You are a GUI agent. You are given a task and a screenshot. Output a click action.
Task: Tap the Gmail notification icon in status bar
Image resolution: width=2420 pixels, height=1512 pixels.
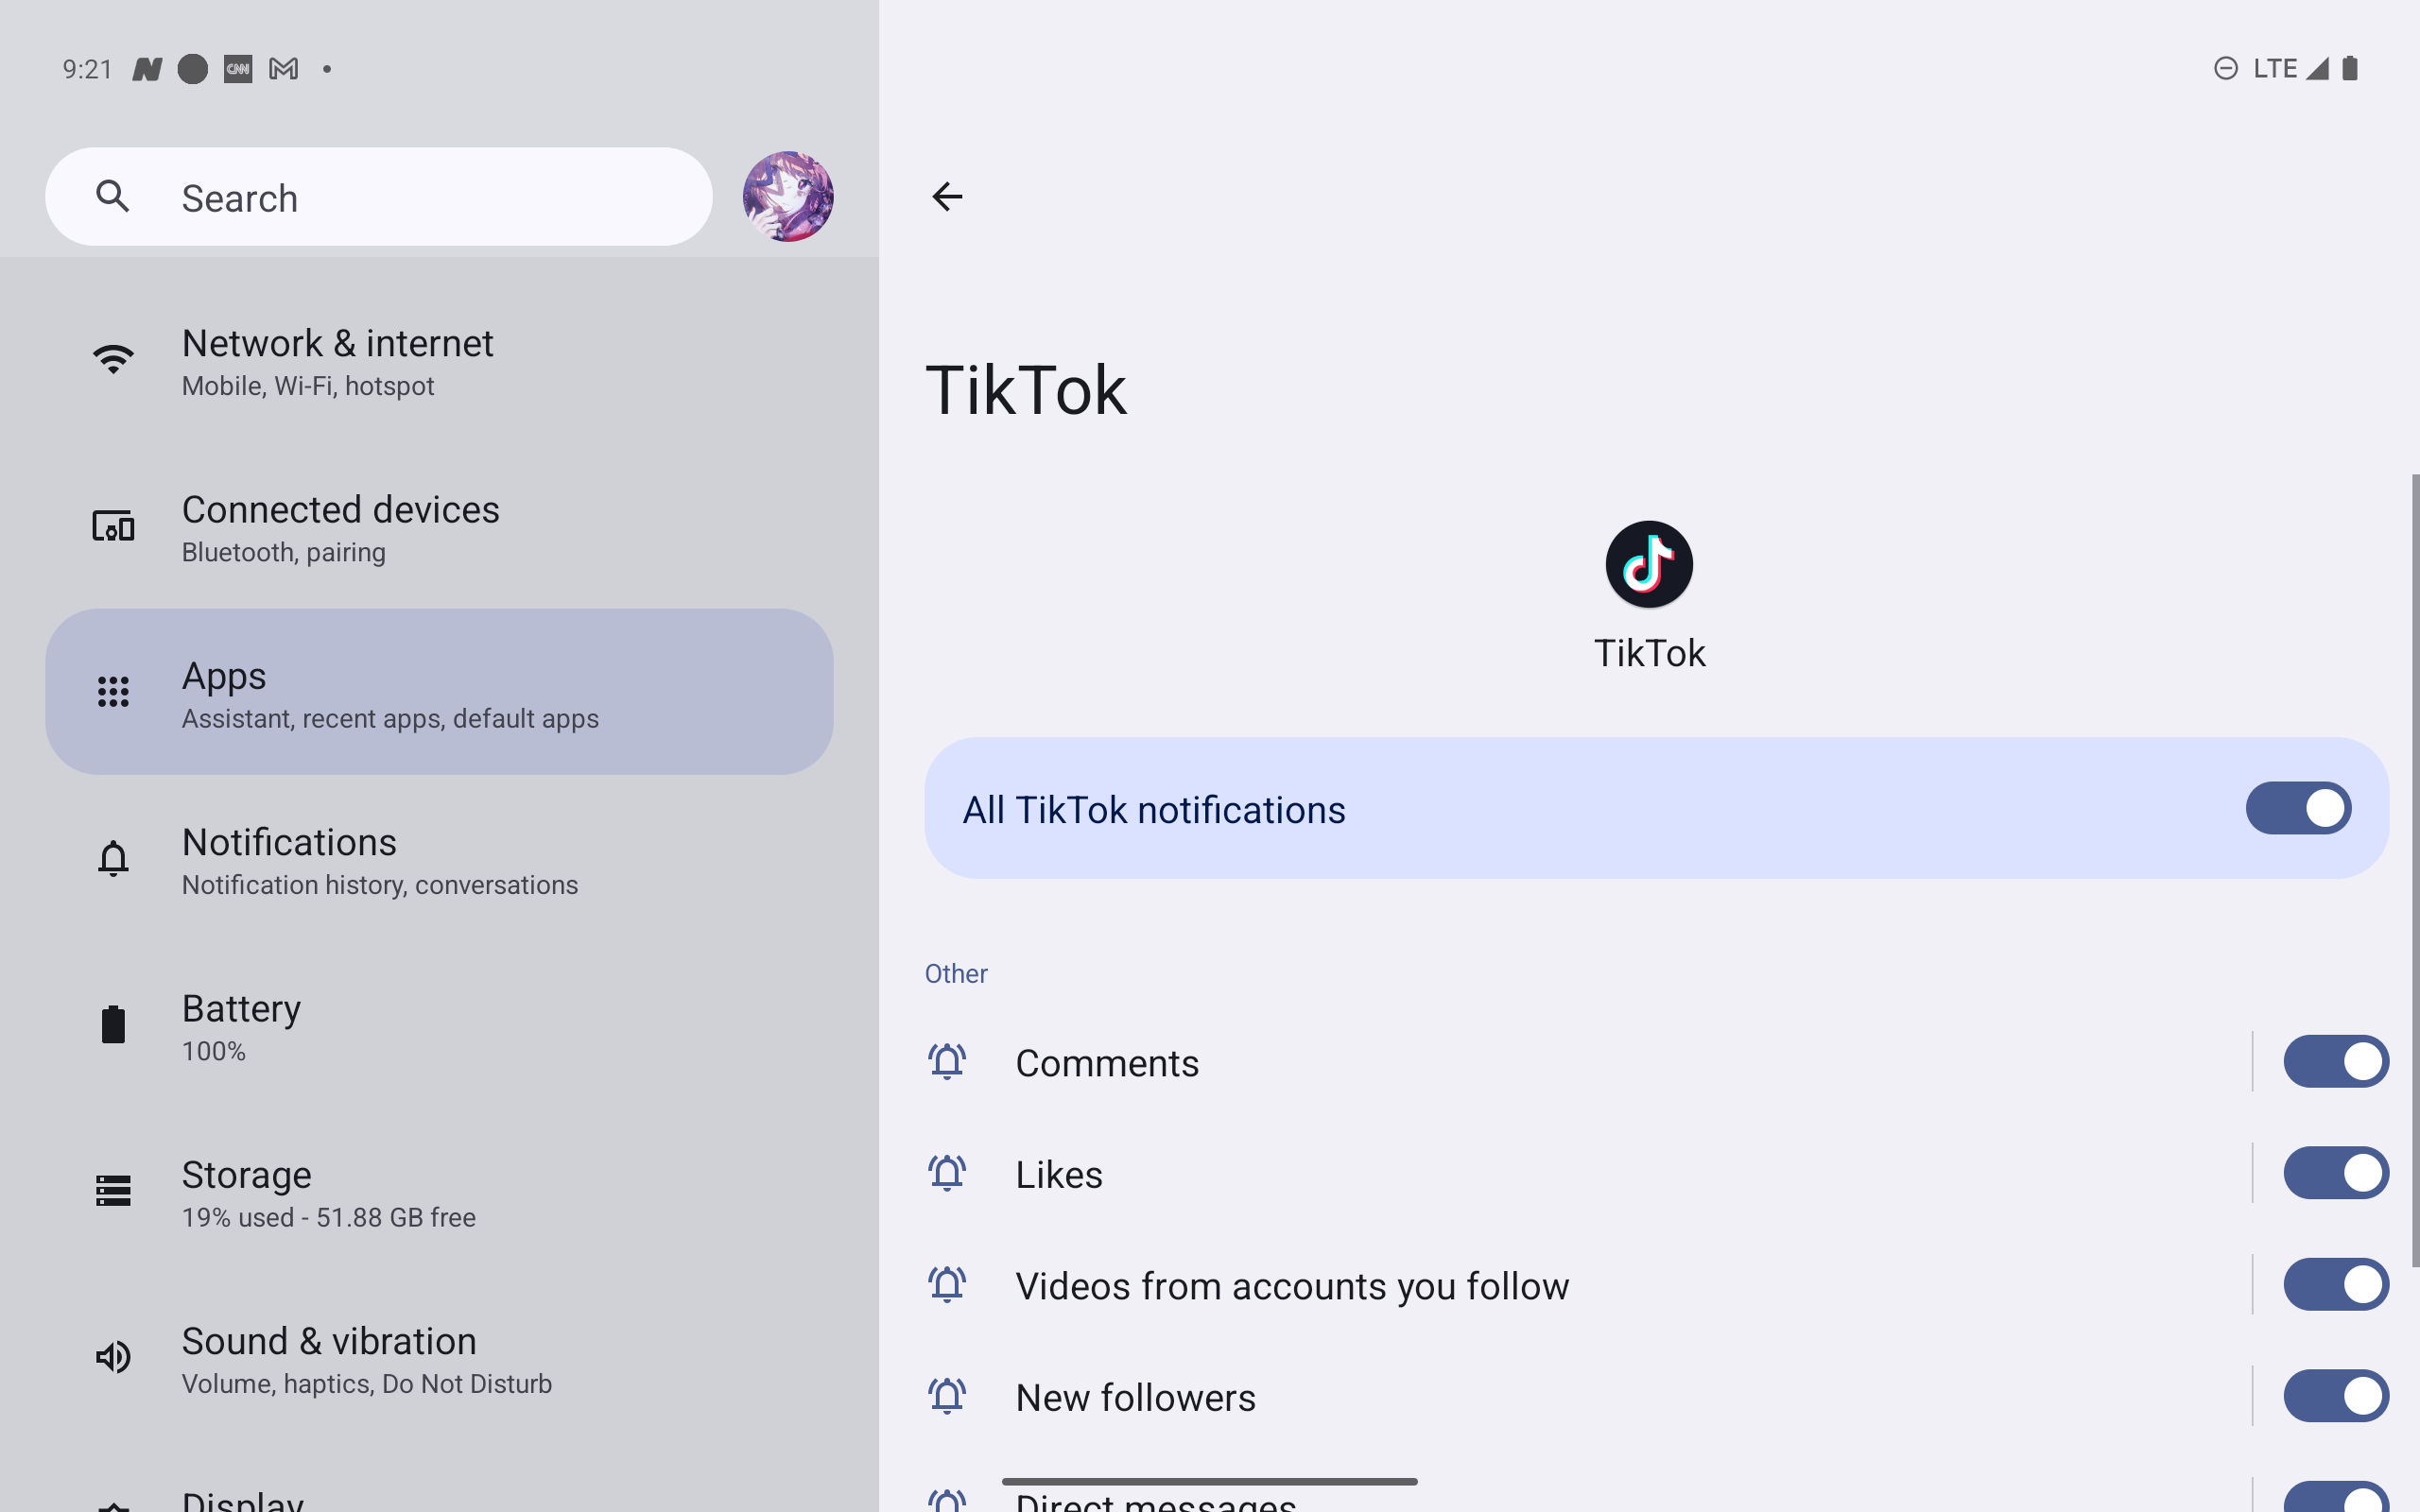[x=284, y=69]
